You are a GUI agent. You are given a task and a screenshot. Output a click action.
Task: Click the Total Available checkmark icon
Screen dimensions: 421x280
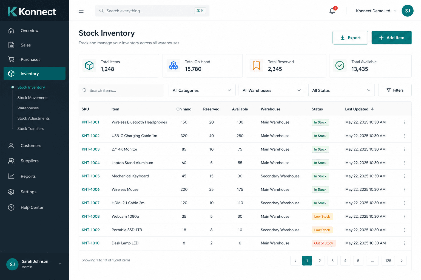point(340,66)
